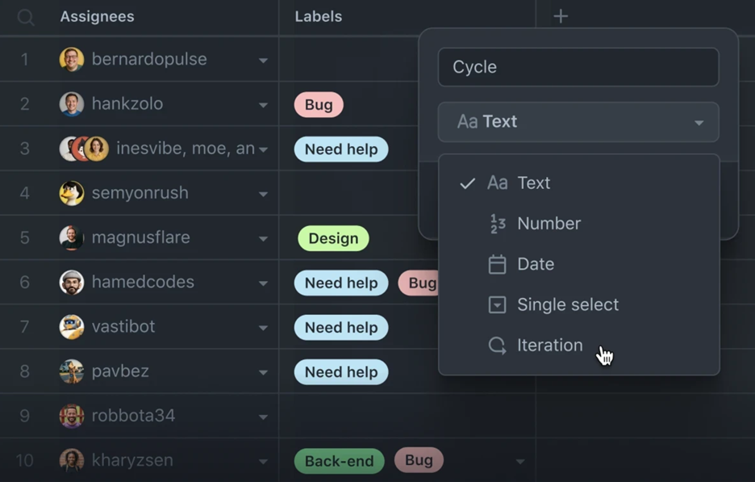This screenshot has width=755, height=482.
Task: Choose the Date calendar icon option
Action: coord(497,264)
